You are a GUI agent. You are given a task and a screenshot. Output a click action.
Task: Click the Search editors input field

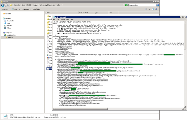click(x=142, y=5)
